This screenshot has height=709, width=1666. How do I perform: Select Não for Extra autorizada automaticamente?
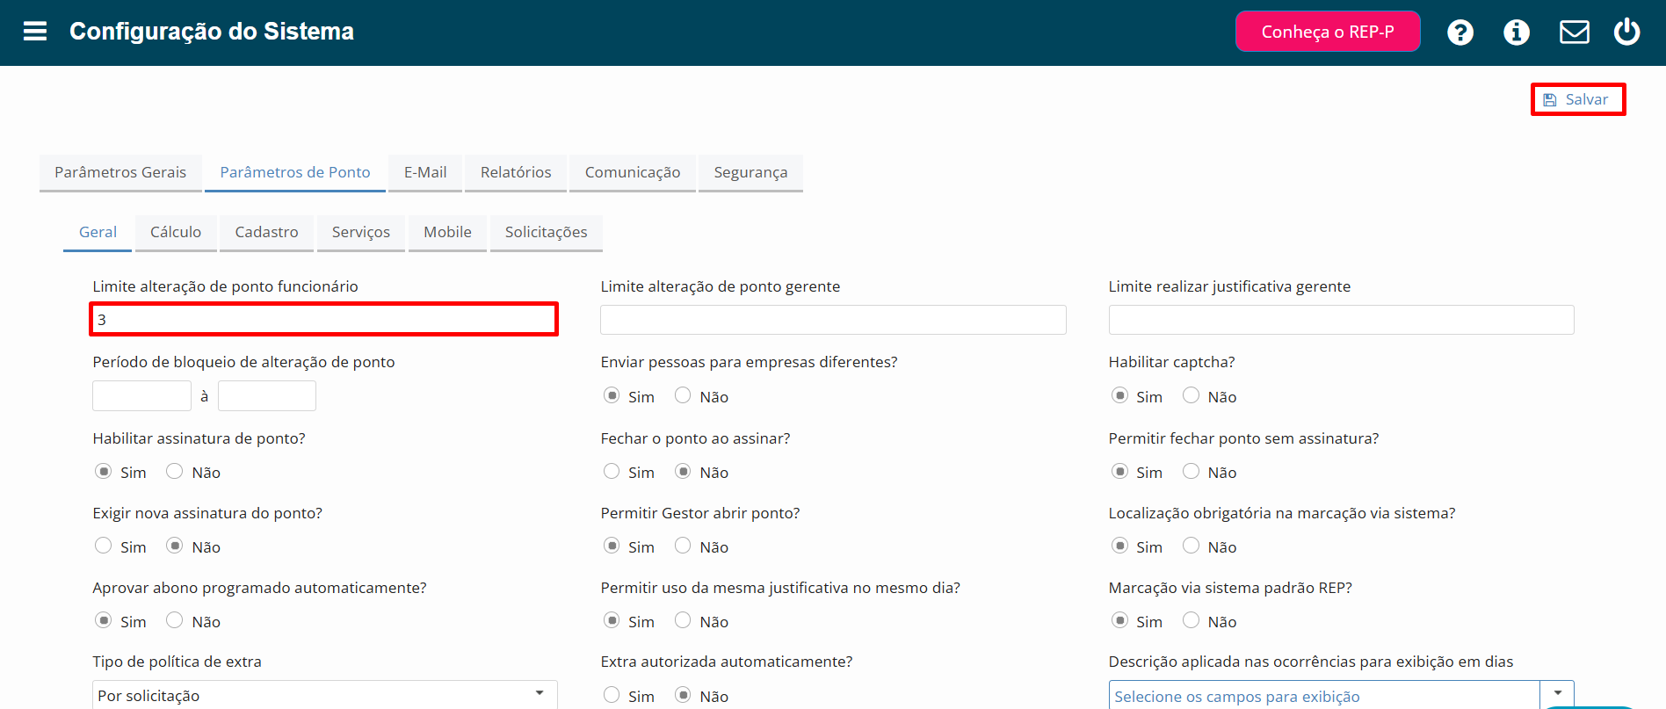tap(683, 695)
